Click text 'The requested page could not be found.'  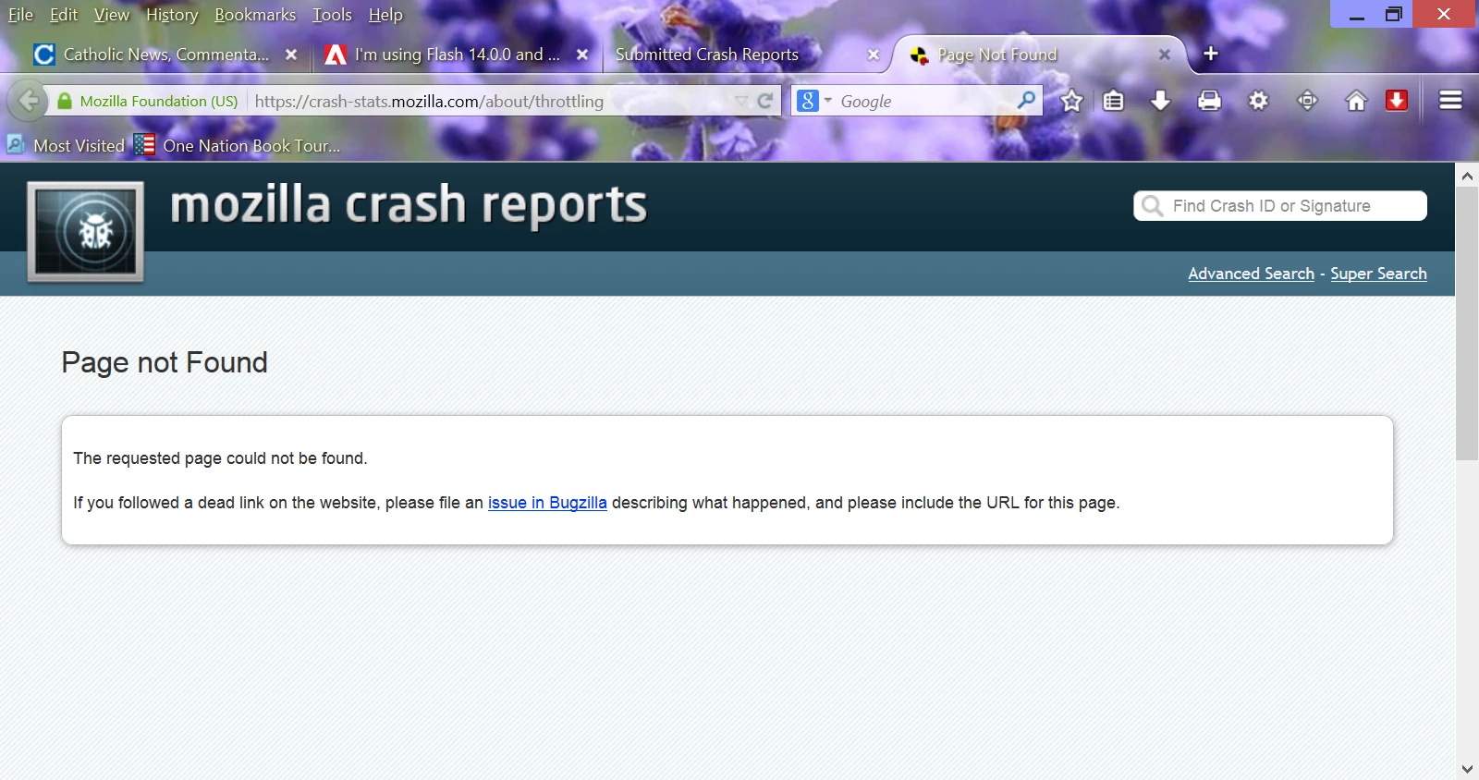[220, 458]
